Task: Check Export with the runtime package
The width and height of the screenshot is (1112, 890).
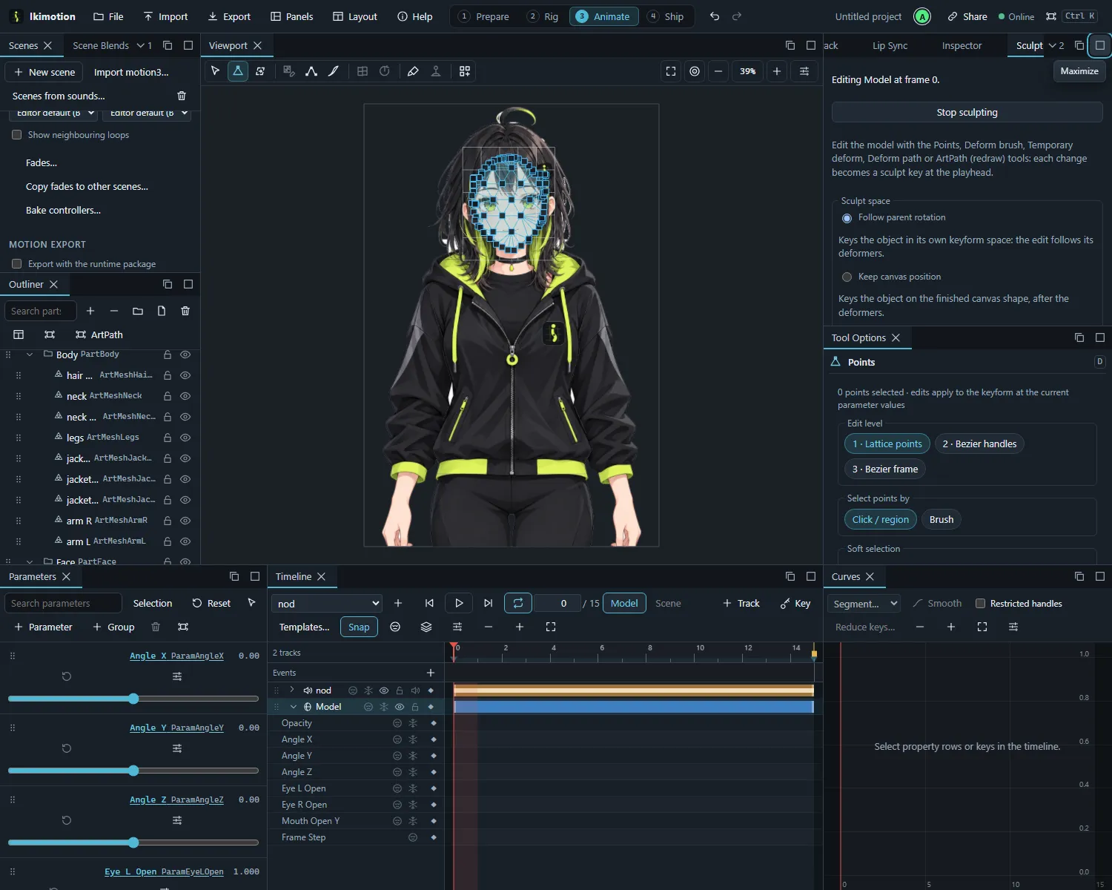Action: 17,264
